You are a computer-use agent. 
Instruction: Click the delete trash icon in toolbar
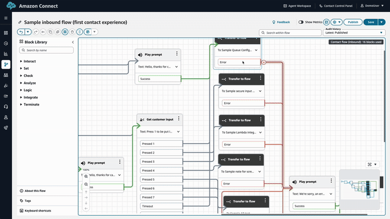click(72, 32)
